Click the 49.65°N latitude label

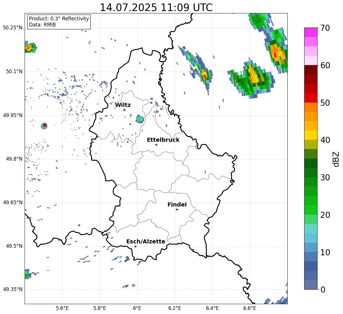[13, 202]
